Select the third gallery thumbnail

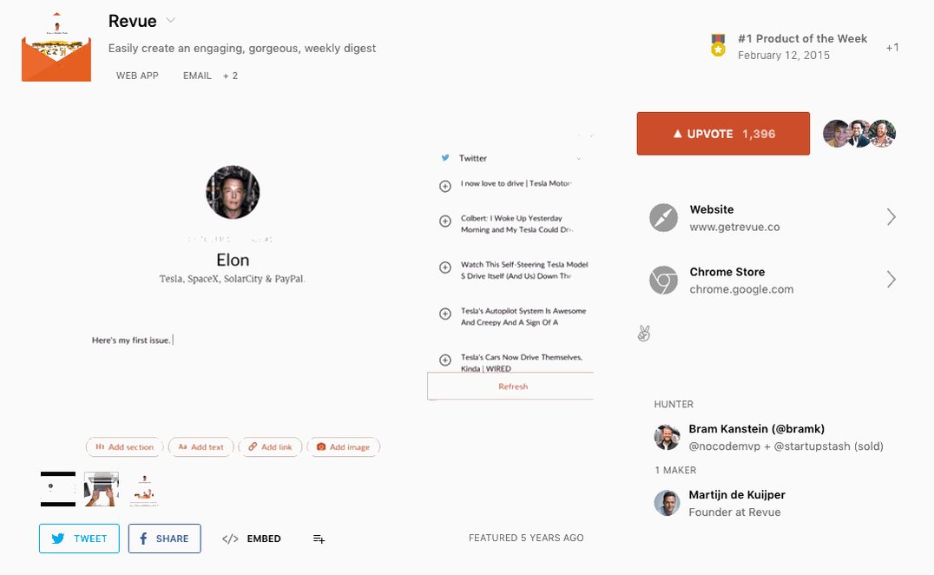coord(145,490)
